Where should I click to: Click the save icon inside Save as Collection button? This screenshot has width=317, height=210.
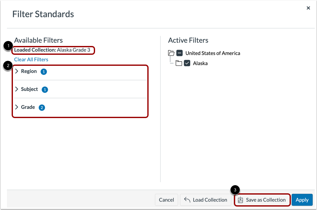pos(241,200)
